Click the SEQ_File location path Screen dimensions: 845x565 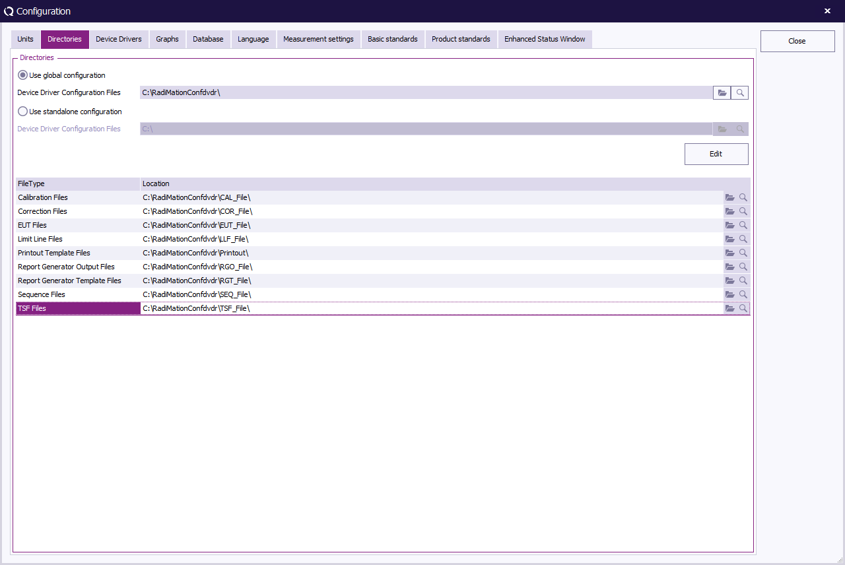(x=197, y=294)
